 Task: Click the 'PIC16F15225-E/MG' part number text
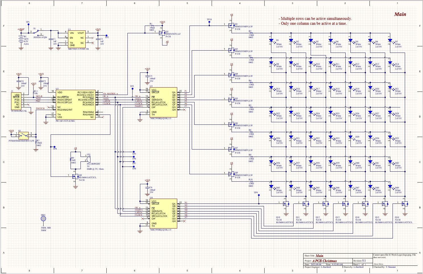[65, 121]
